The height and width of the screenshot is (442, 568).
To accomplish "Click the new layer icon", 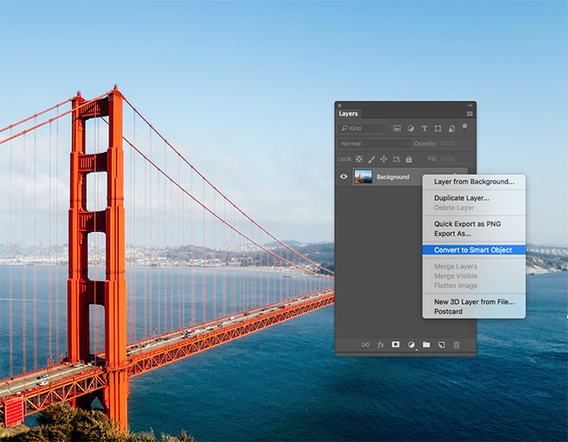I will coord(441,345).
